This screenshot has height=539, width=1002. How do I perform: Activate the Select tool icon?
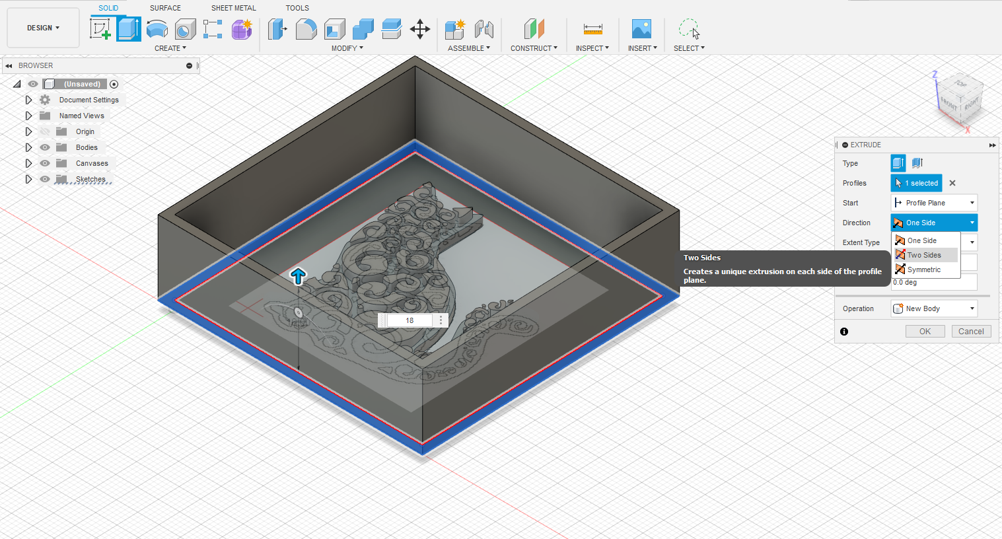tap(689, 29)
